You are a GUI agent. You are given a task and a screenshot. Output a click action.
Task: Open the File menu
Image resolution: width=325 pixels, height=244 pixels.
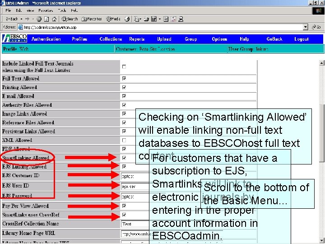[x=8, y=10]
